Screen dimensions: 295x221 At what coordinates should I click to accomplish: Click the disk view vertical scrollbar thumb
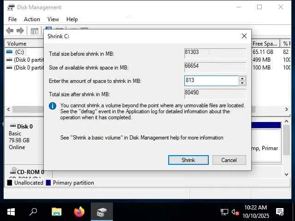pyautogui.click(x=286, y=140)
